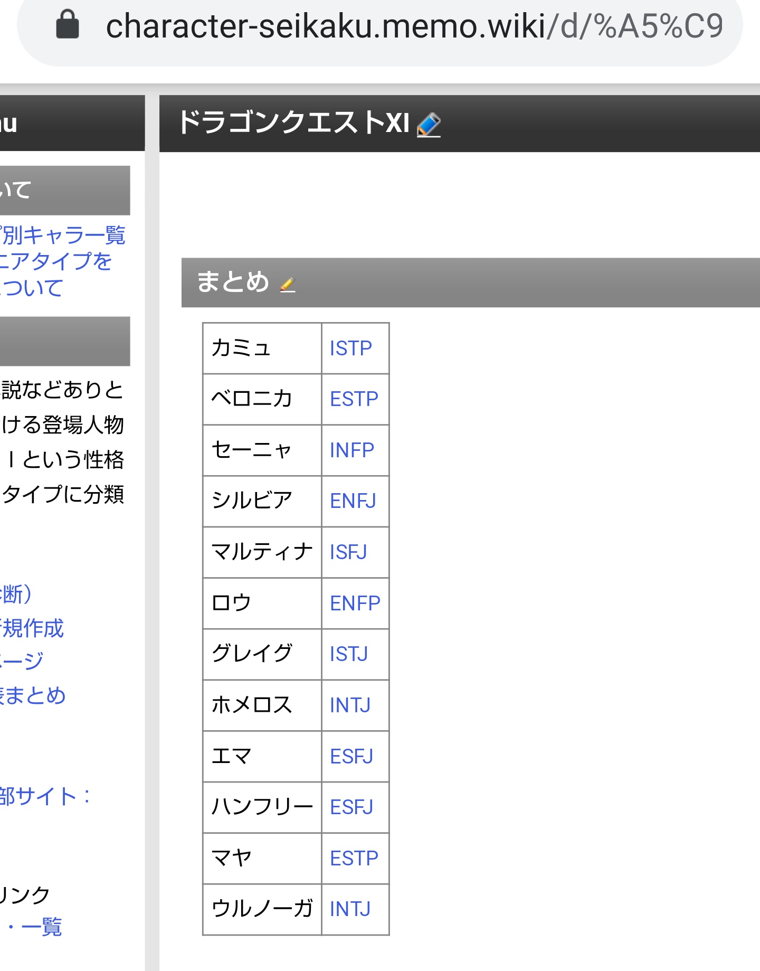Click the edit pencil icon beside ドラゴンクエストXI
The width and height of the screenshot is (760, 971).
point(429,125)
